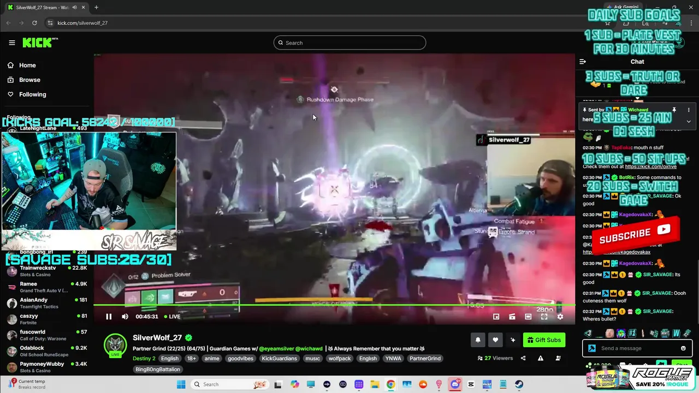
Task: Open Following in sidebar
Action: 33,94
